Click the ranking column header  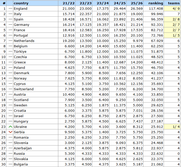click(155, 3)
